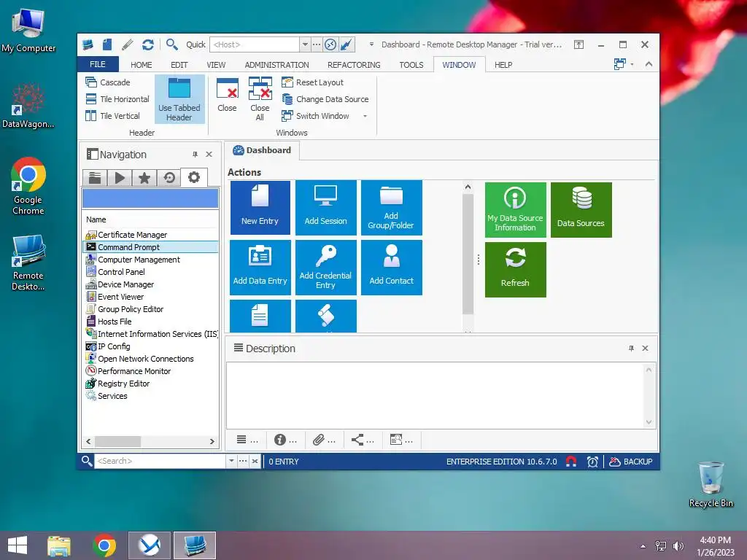Open the Navigation tools gear tab
Image resolution: width=747 pixels, height=560 pixels.
tap(194, 178)
